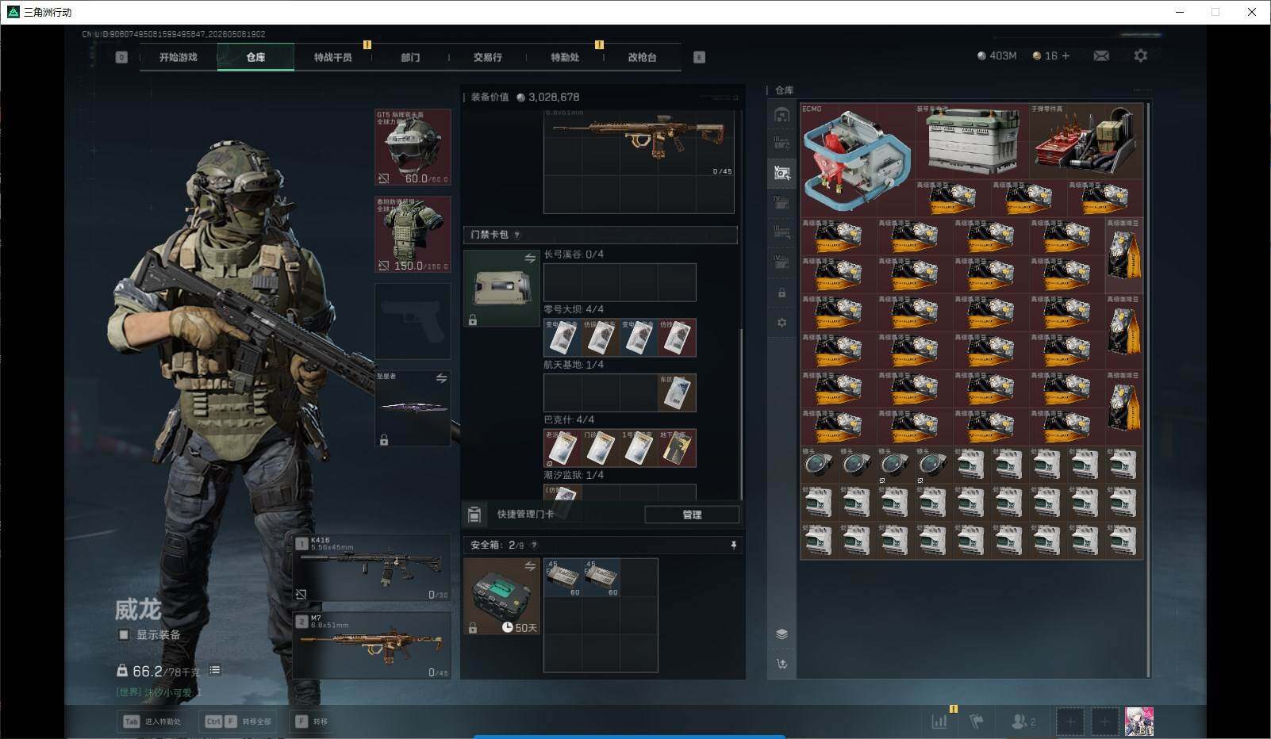Click the sort icon at warehouse sidebar bottom
This screenshot has width=1271, height=739.
pos(781,664)
